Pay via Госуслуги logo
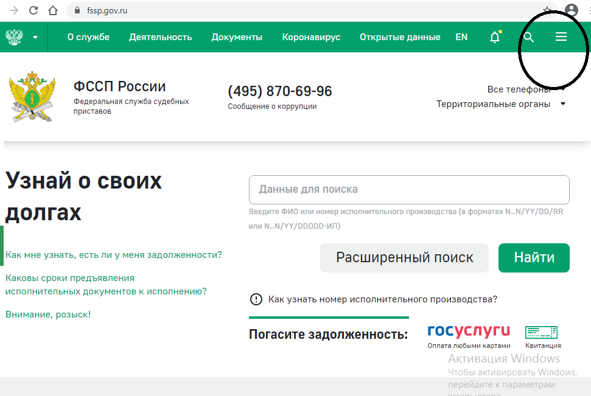The width and height of the screenshot is (591, 396). pos(469,331)
